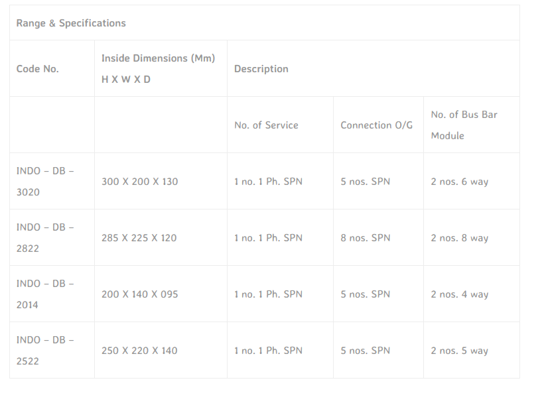Screen dimensions: 540x413
Task: Click the Range & Specifications table title
Action: point(71,23)
